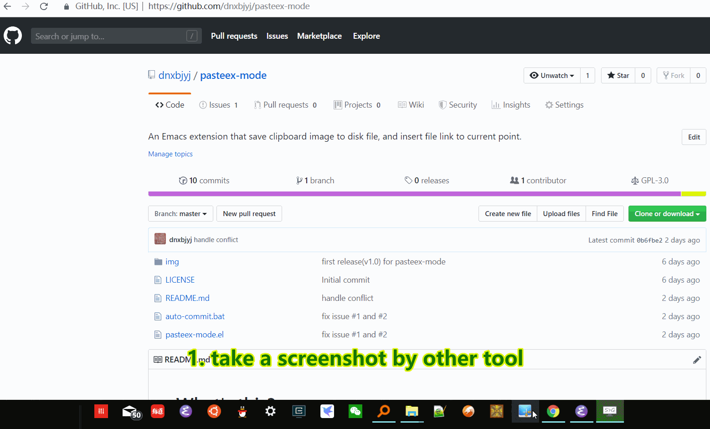This screenshot has height=429, width=710.
Task: Open the Ubuntu icon in taskbar
Action: coord(214,411)
